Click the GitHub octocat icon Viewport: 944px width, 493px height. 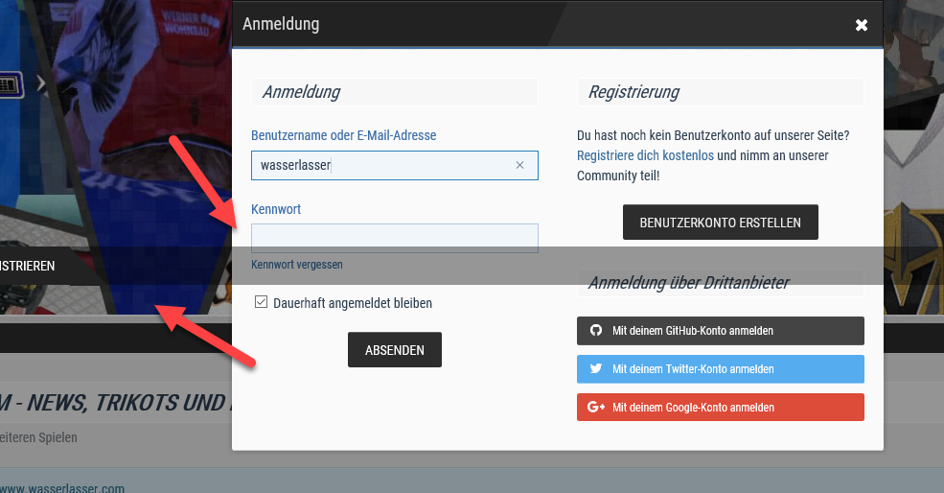pyautogui.click(x=595, y=330)
